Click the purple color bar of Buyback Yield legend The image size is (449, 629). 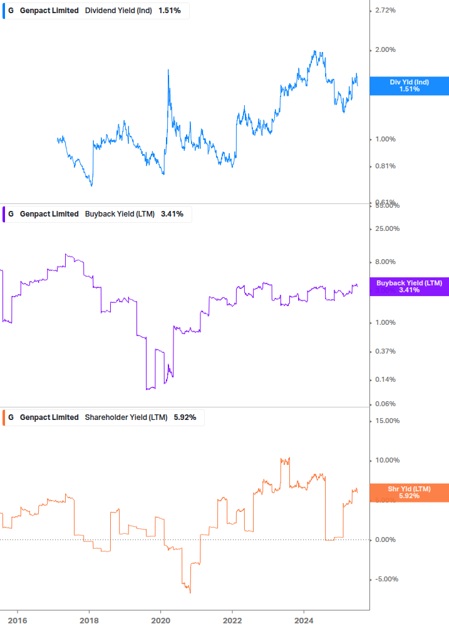pos(4,214)
